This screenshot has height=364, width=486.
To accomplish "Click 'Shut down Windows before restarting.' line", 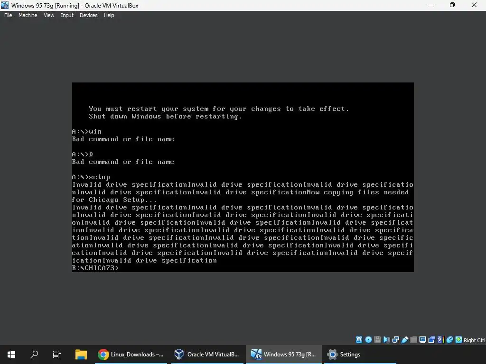I will click(x=165, y=117).
